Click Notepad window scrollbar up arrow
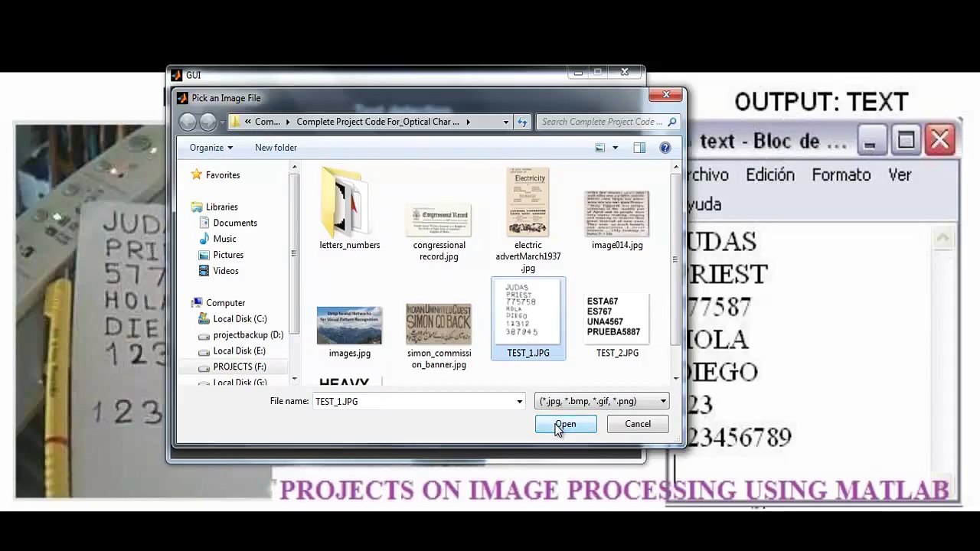 (942, 239)
